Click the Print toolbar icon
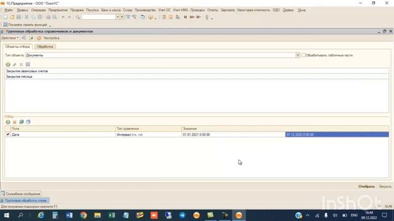 [x=48, y=17]
